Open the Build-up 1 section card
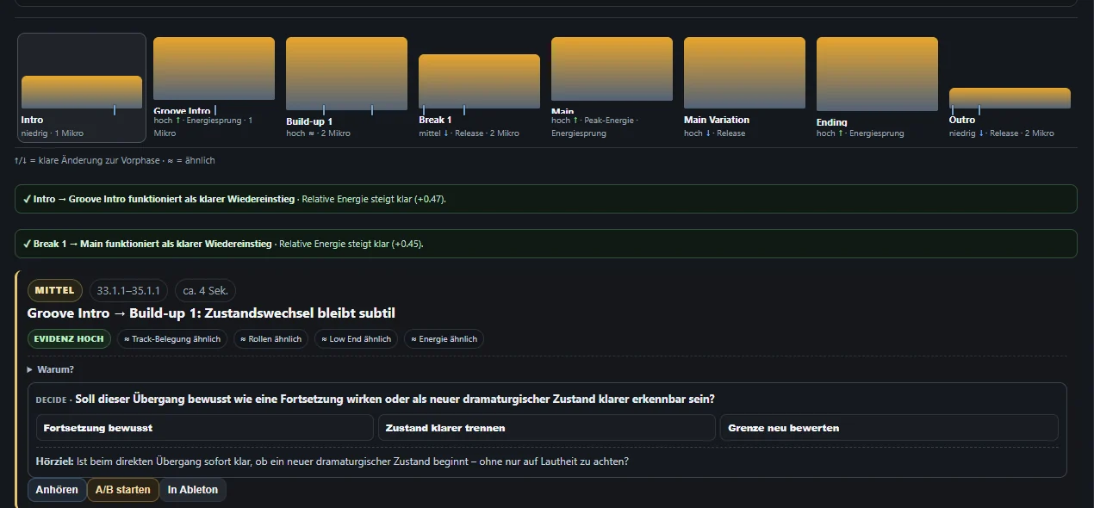The image size is (1094, 508). click(x=347, y=88)
